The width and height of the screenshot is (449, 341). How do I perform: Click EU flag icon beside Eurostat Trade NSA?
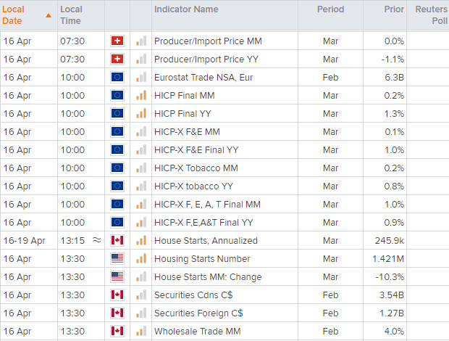[117, 78]
